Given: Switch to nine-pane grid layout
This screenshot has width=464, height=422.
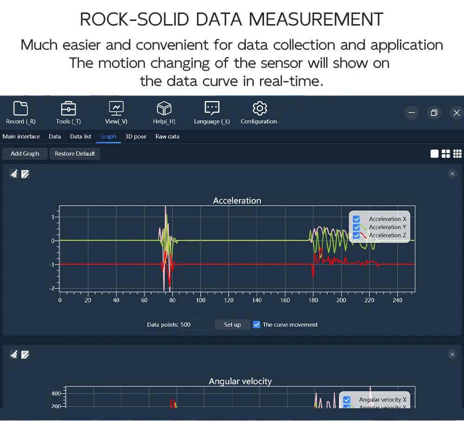Looking at the screenshot, I should (457, 154).
